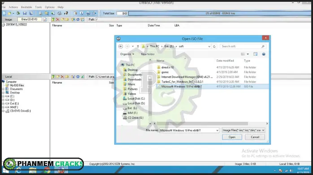Open the Organize dropdown menu

pos(127,54)
